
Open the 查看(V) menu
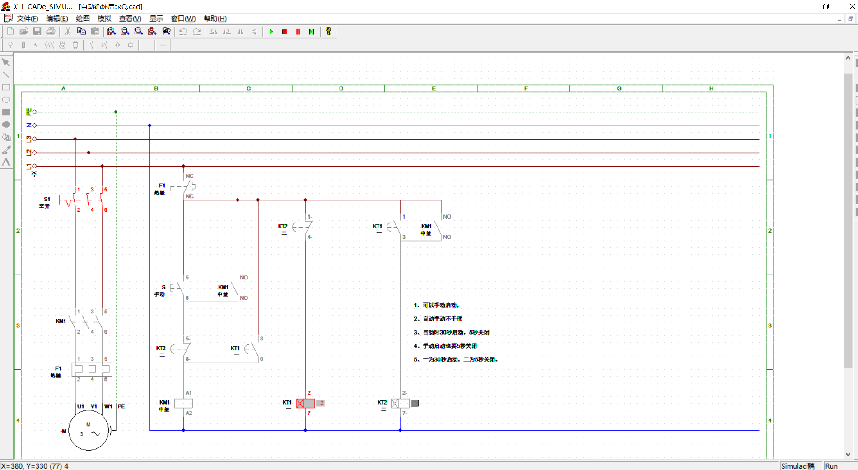tap(130, 19)
